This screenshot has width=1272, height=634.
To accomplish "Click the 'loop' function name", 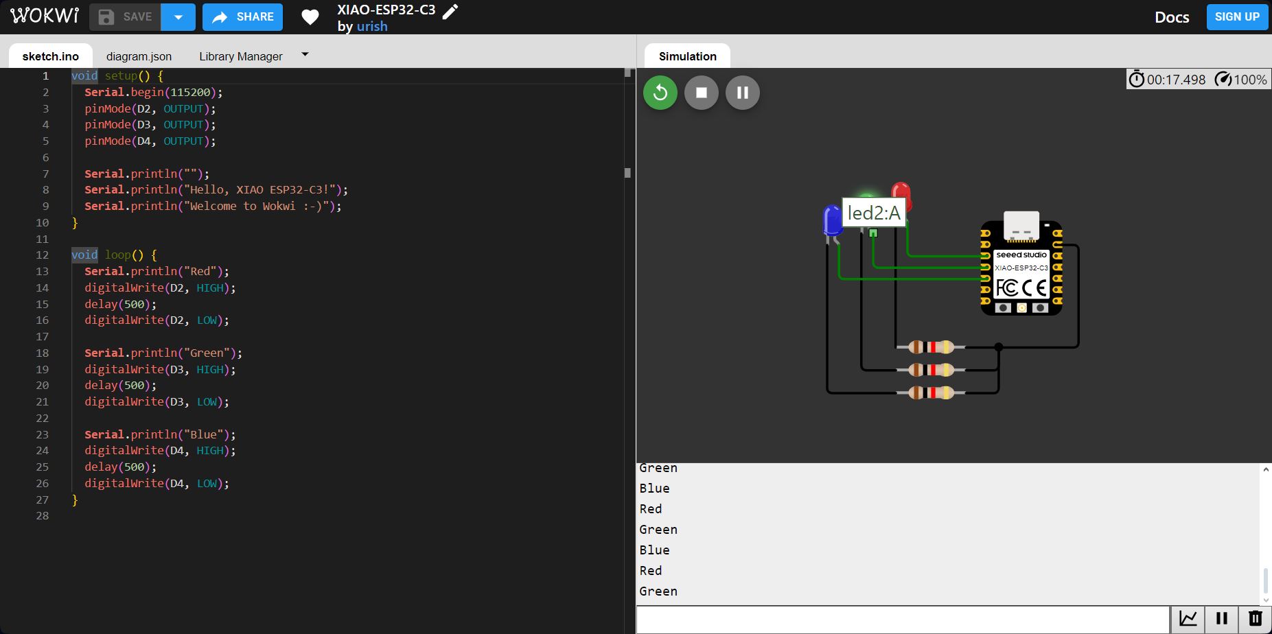I will click(117, 255).
